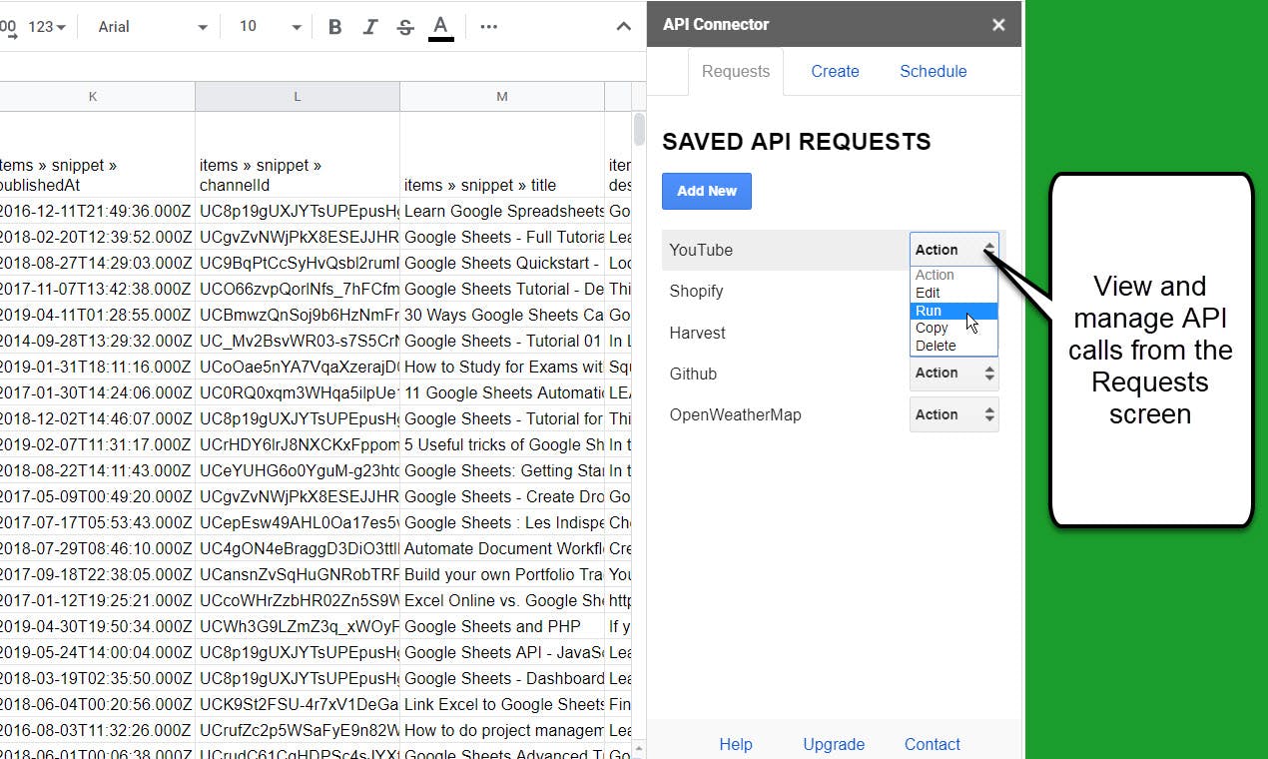The width and height of the screenshot is (1268, 759).
Task: Open the Upgrade link
Action: click(x=834, y=744)
